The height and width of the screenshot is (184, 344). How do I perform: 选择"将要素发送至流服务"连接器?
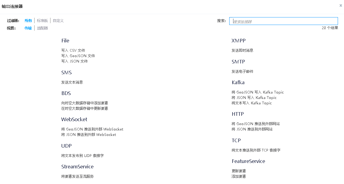[x=78, y=176]
